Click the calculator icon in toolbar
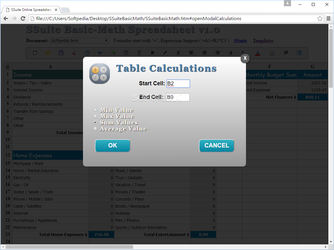The image size is (334, 250). 139,53
